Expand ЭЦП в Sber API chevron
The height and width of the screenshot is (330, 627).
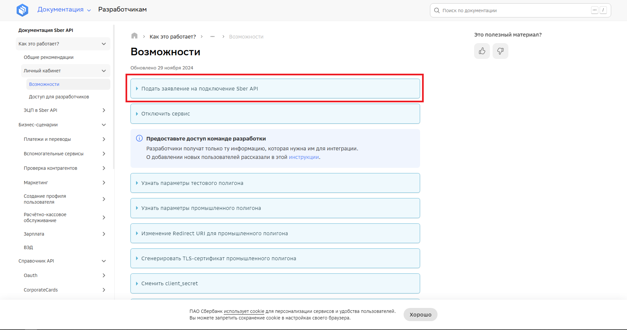point(104,110)
